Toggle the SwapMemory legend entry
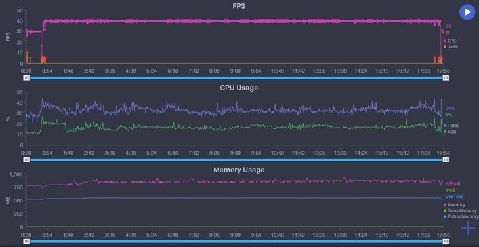 pos(460,211)
